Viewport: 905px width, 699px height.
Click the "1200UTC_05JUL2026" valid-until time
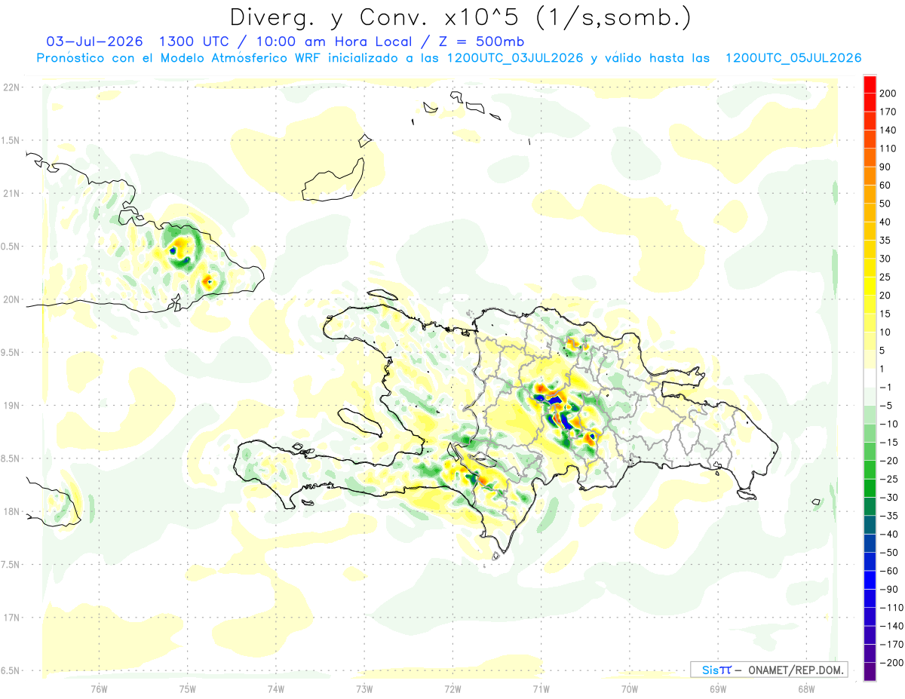click(x=793, y=58)
